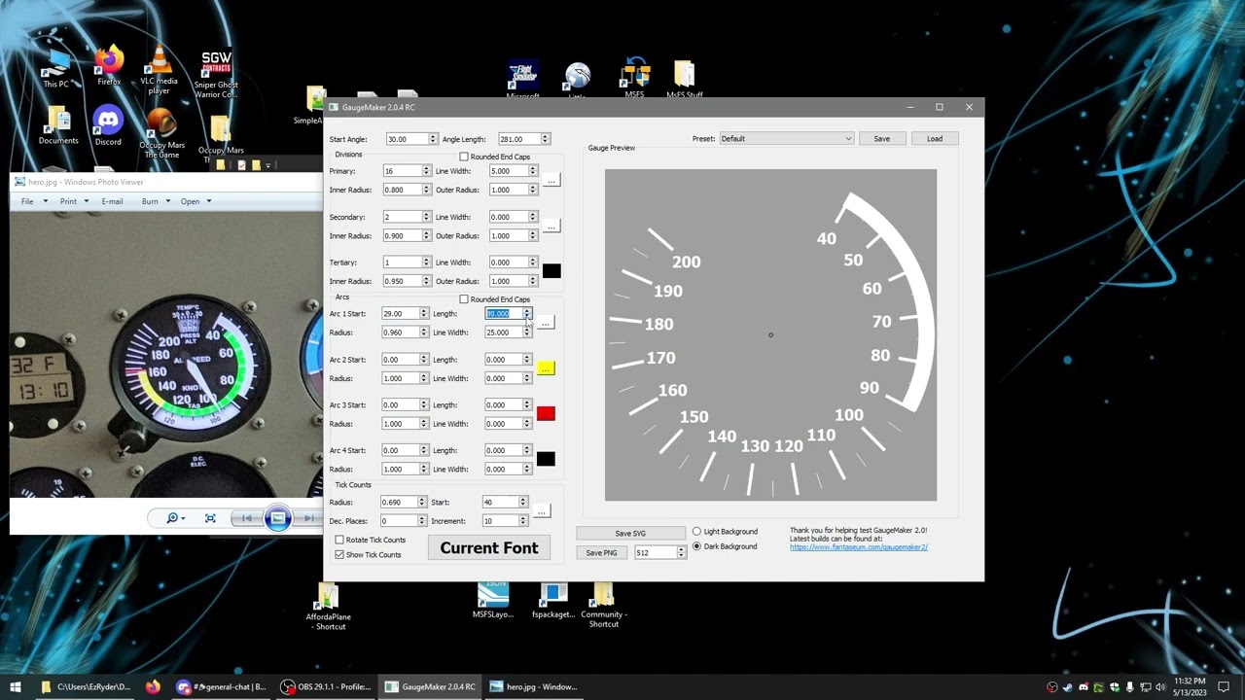The width and height of the screenshot is (1245, 700).
Task: Click the Tick Counts Radius input field
Action: click(399, 503)
